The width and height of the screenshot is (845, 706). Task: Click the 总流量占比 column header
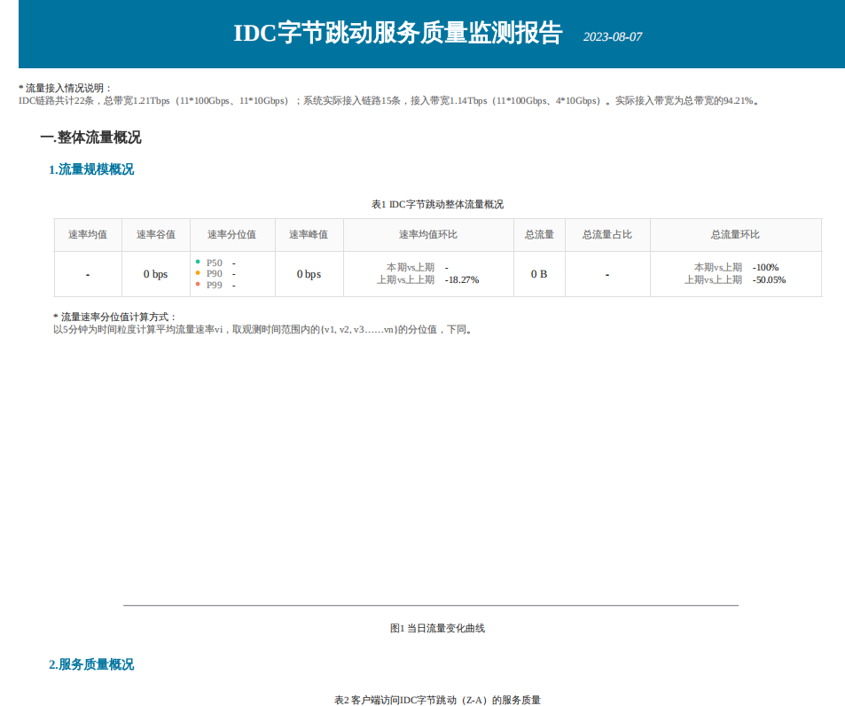(x=607, y=234)
